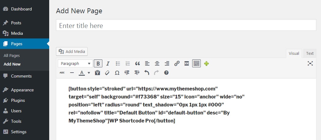Clear formatting with the eraser icon
The width and height of the screenshot is (321, 140).
point(107,73)
